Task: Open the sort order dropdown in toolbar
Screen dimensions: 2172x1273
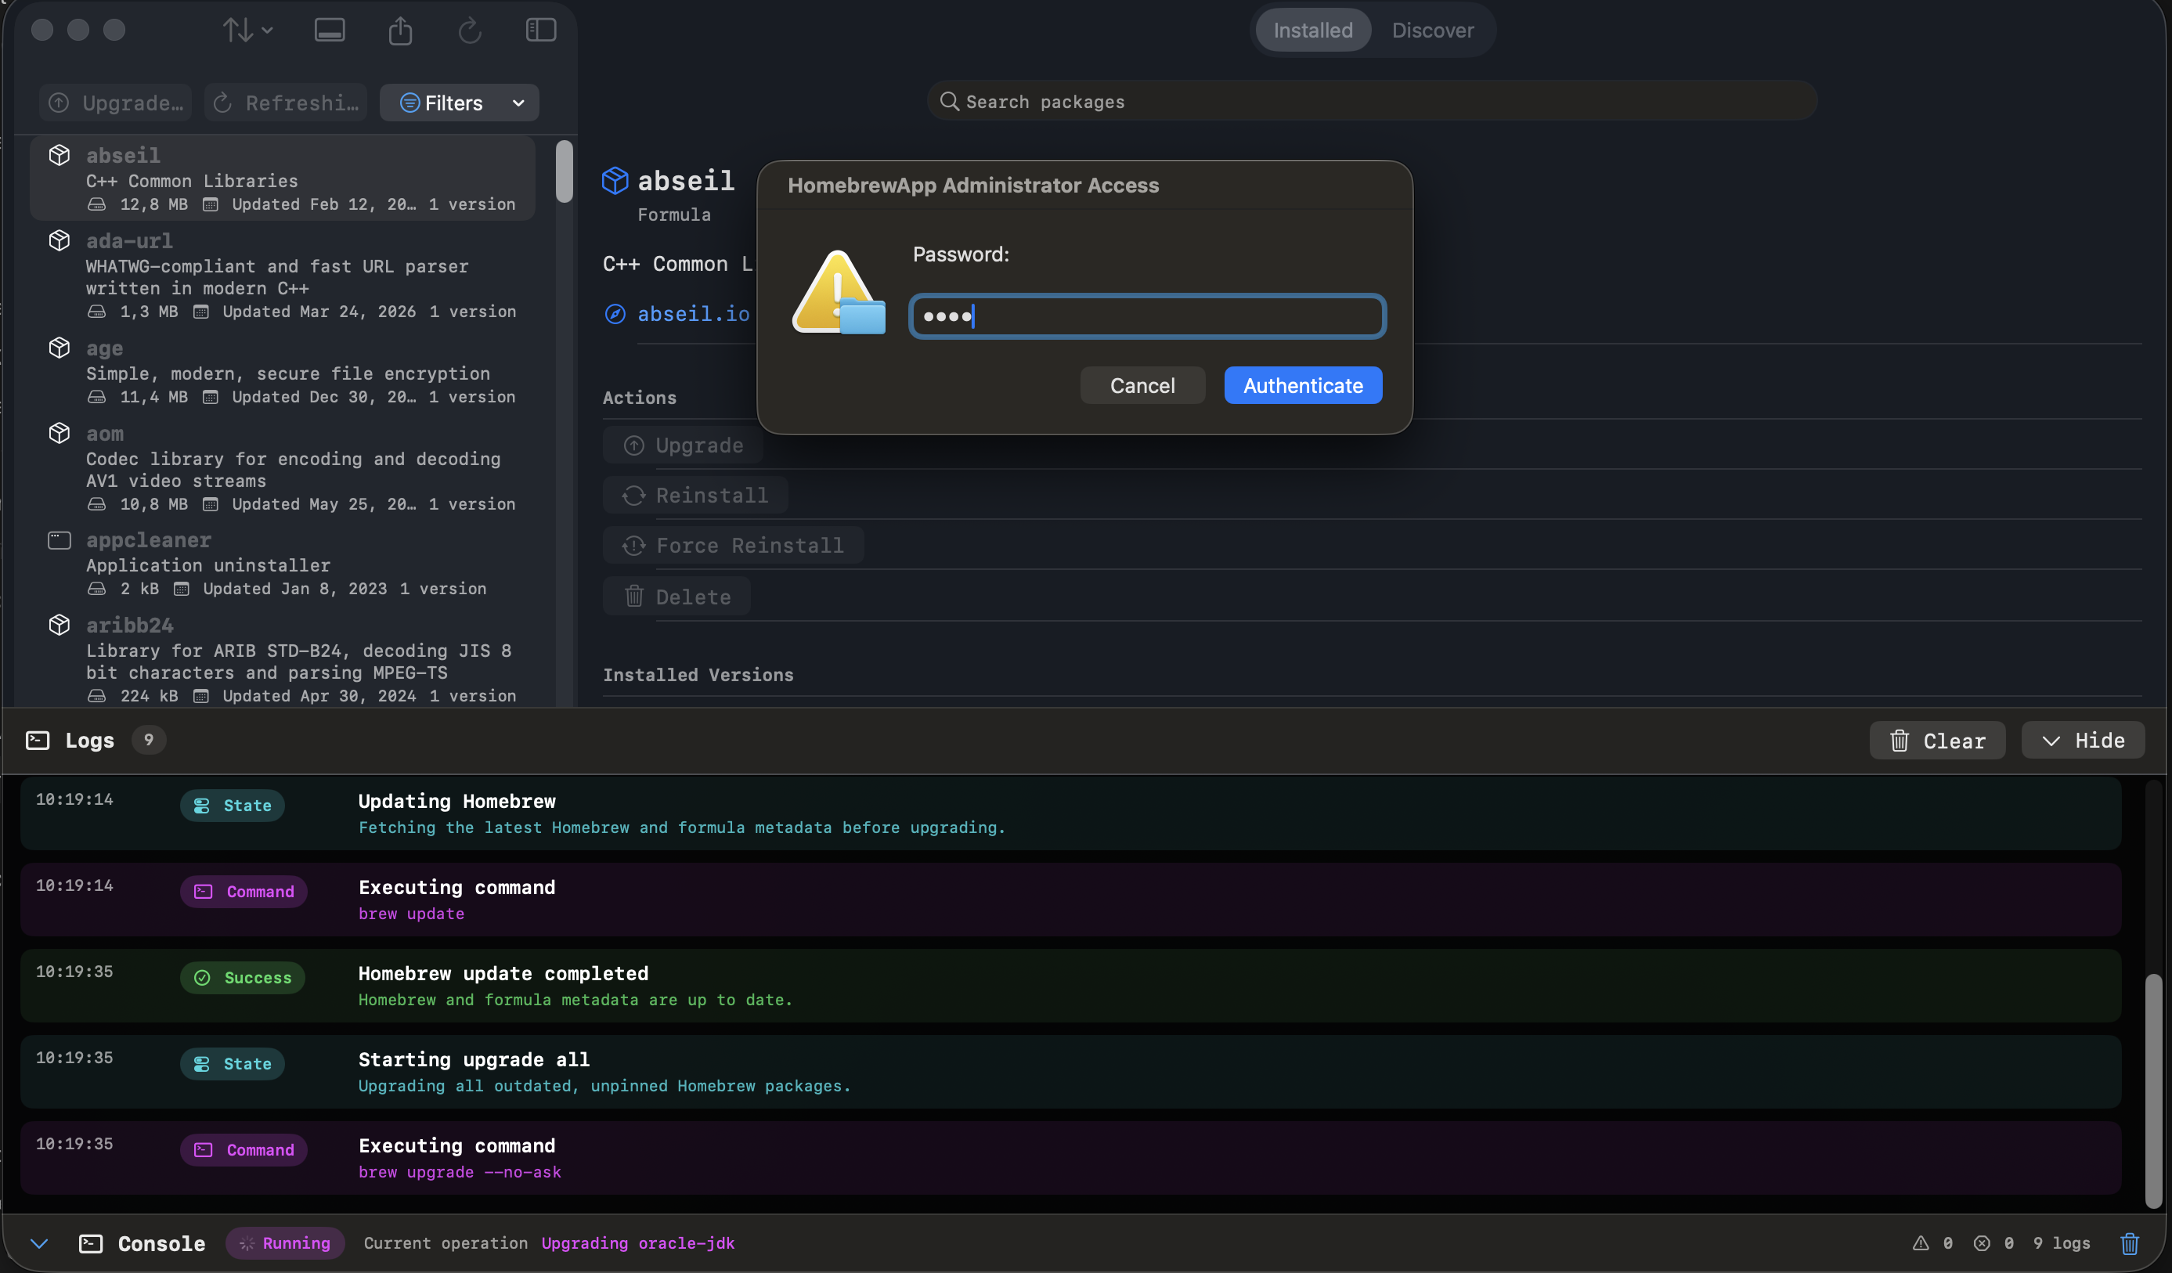Action: (x=247, y=31)
